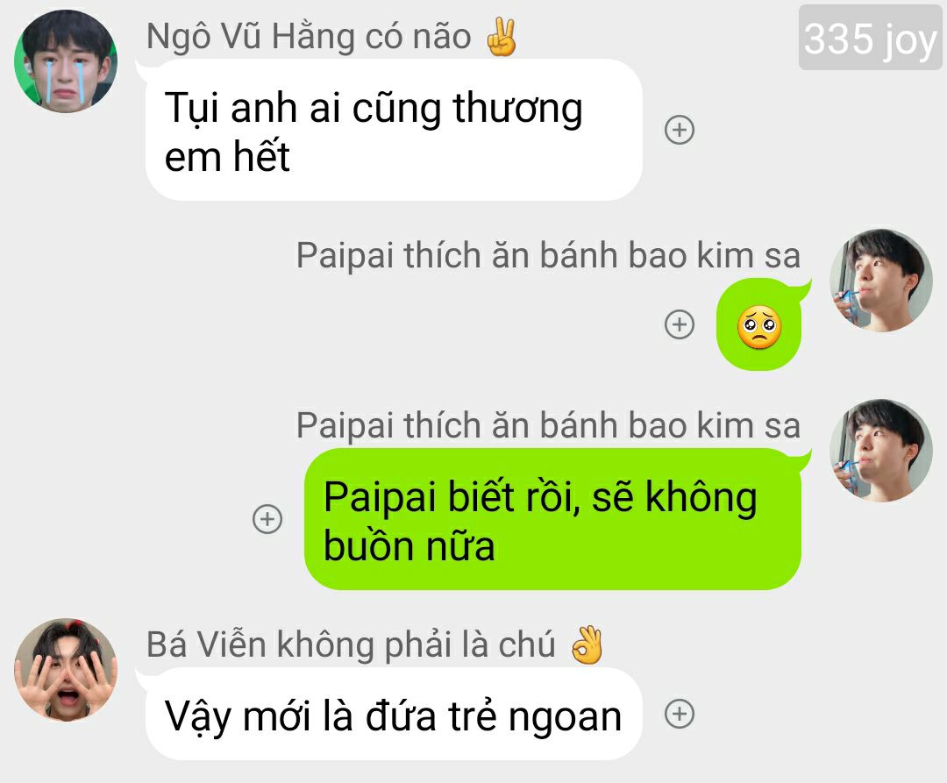Tap plus icon beside the pleading emoji message
The width and height of the screenshot is (947, 783).
(x=680, y=324)
